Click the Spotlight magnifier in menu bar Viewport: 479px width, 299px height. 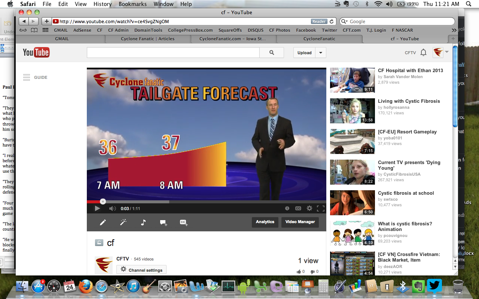469,4
